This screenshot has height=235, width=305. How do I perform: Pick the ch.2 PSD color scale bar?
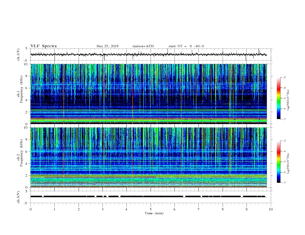coord(279,162)
